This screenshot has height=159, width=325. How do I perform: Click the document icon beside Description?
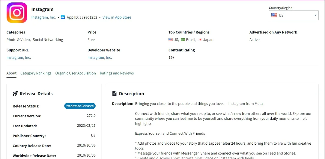point(115,94)
